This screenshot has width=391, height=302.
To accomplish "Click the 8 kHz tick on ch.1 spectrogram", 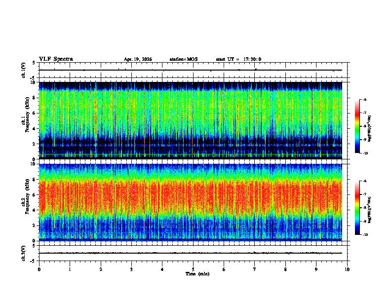I will point(35,98).
